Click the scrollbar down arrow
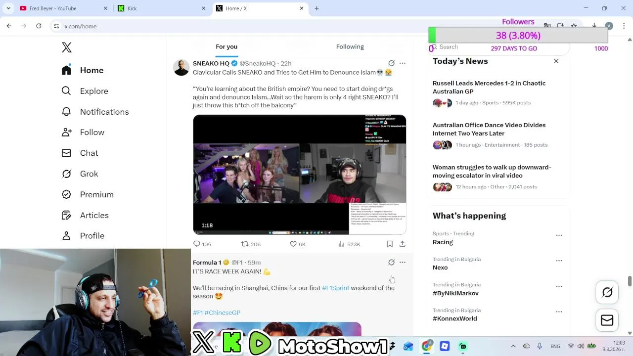Screen dimensions: 633x356 [x=630, y=333]
